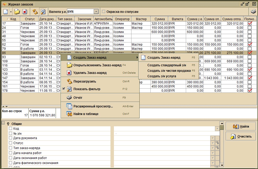This screenshot has height=169, width=258.
Task: Enable Окраска по статусам checkbox
Action: tap(104, 12)
